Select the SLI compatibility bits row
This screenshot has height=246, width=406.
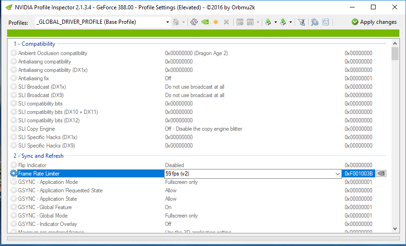[198, 104]
